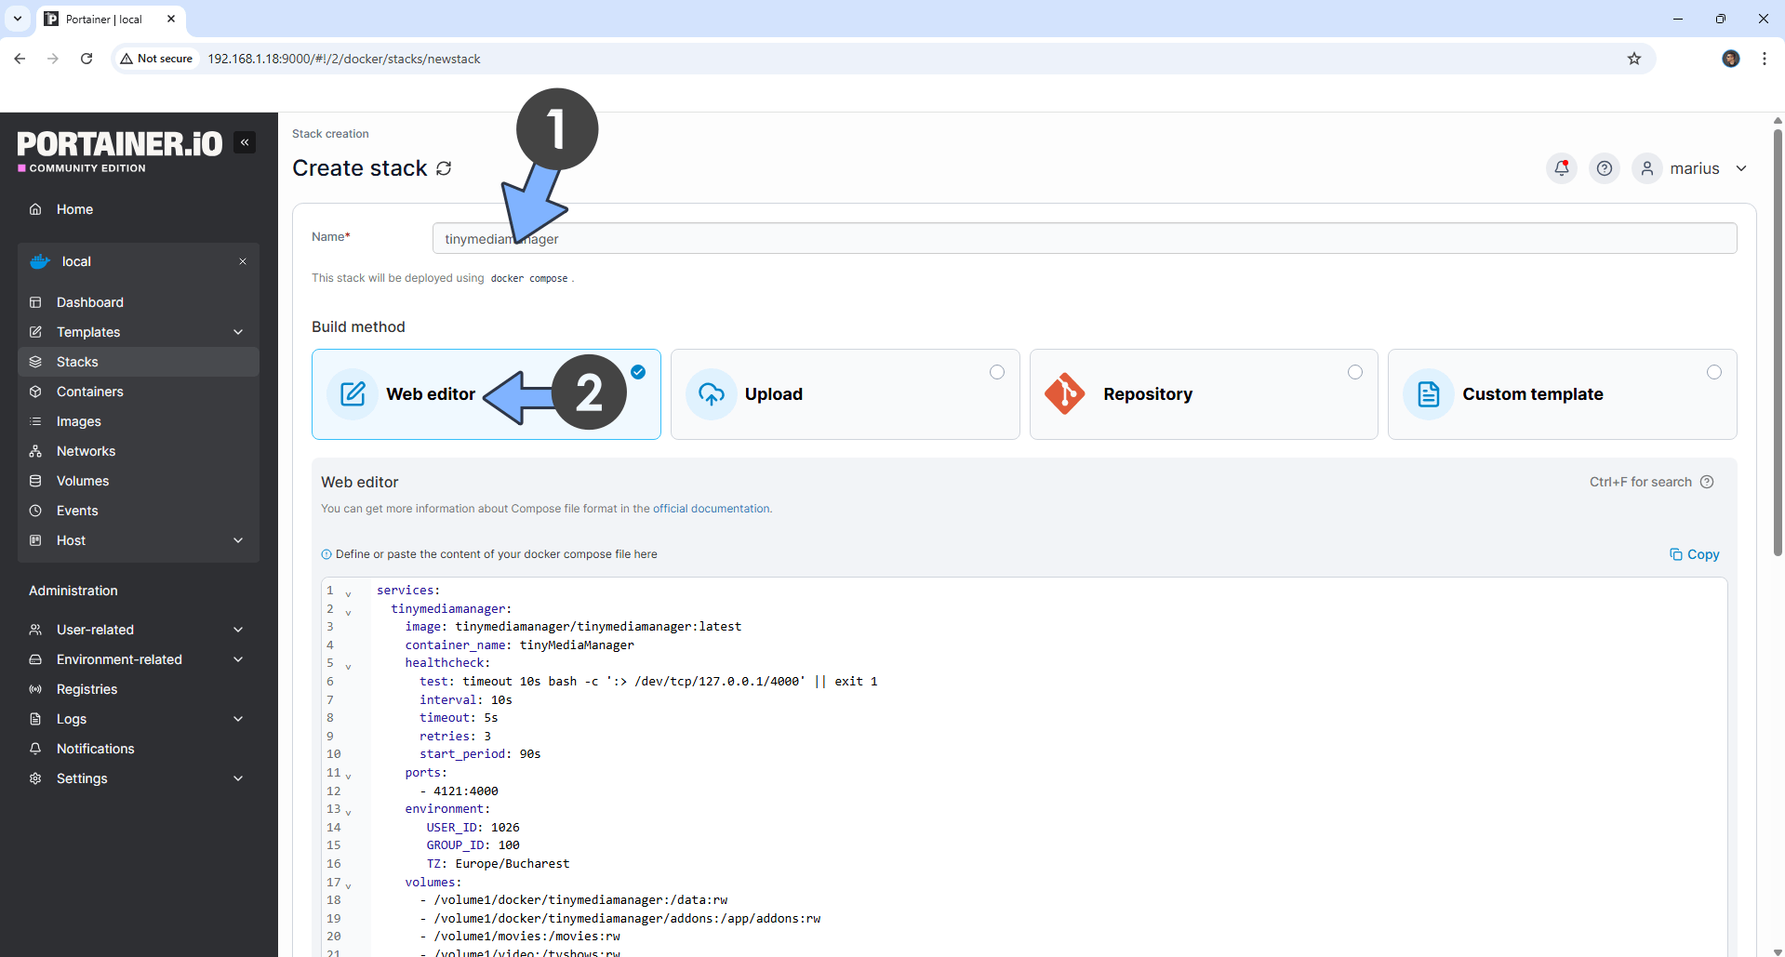Click the page vertical scrollbar
The width and height of the screenshot is (1785, 957).
[x=1777, y=372]
